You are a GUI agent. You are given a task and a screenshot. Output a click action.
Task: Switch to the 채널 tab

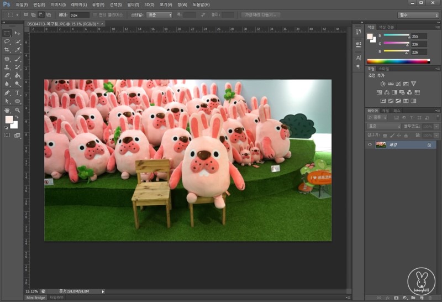tap(385, 111)
